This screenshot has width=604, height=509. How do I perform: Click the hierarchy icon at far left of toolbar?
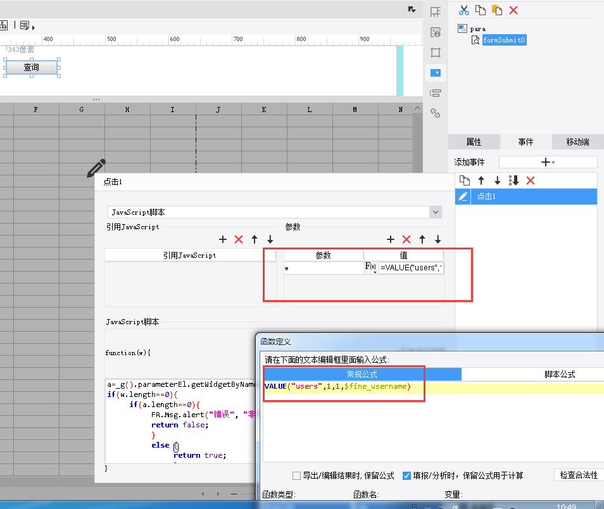click(3, 25)
